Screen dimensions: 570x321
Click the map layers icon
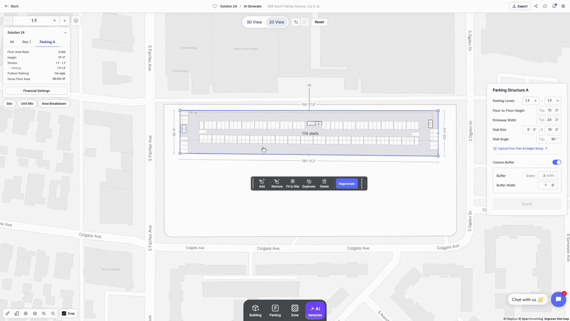click(x=35, y=313)
